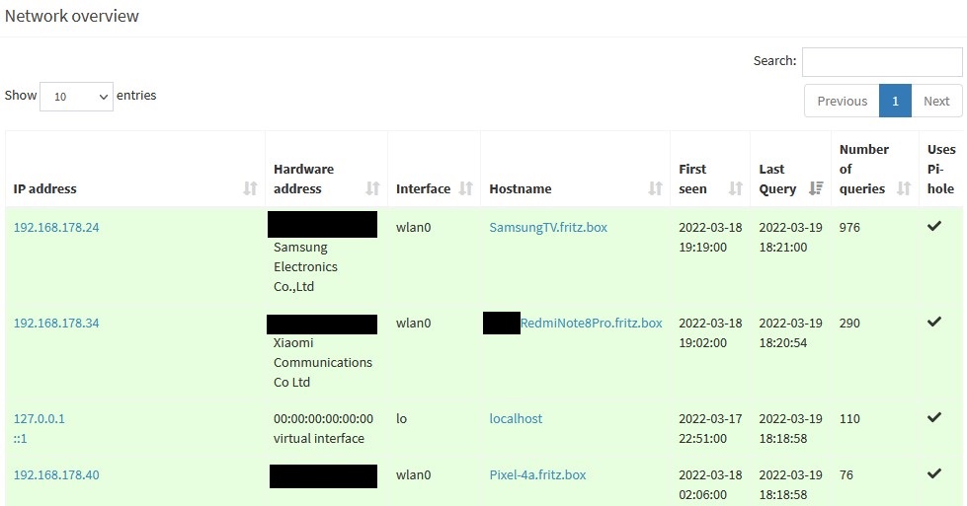The image size is (967, 506).
Task: Click Uses Pi-hole checkmark for Pixel-4a row
Action: pos(934,473)
